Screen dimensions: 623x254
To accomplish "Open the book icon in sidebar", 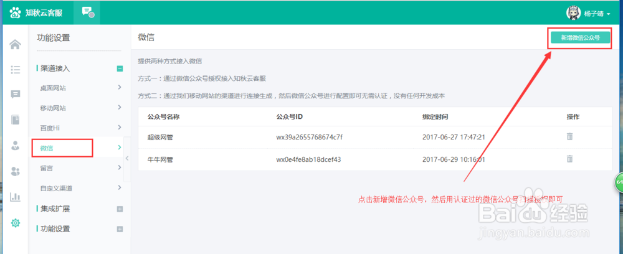I will pyautogui.click(x=15, y=120).
